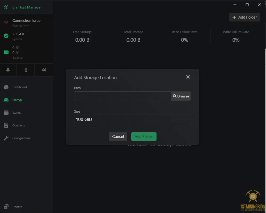
Task: Click the Total Storage 0.00 B value
Action: click(x=133, y=40)
